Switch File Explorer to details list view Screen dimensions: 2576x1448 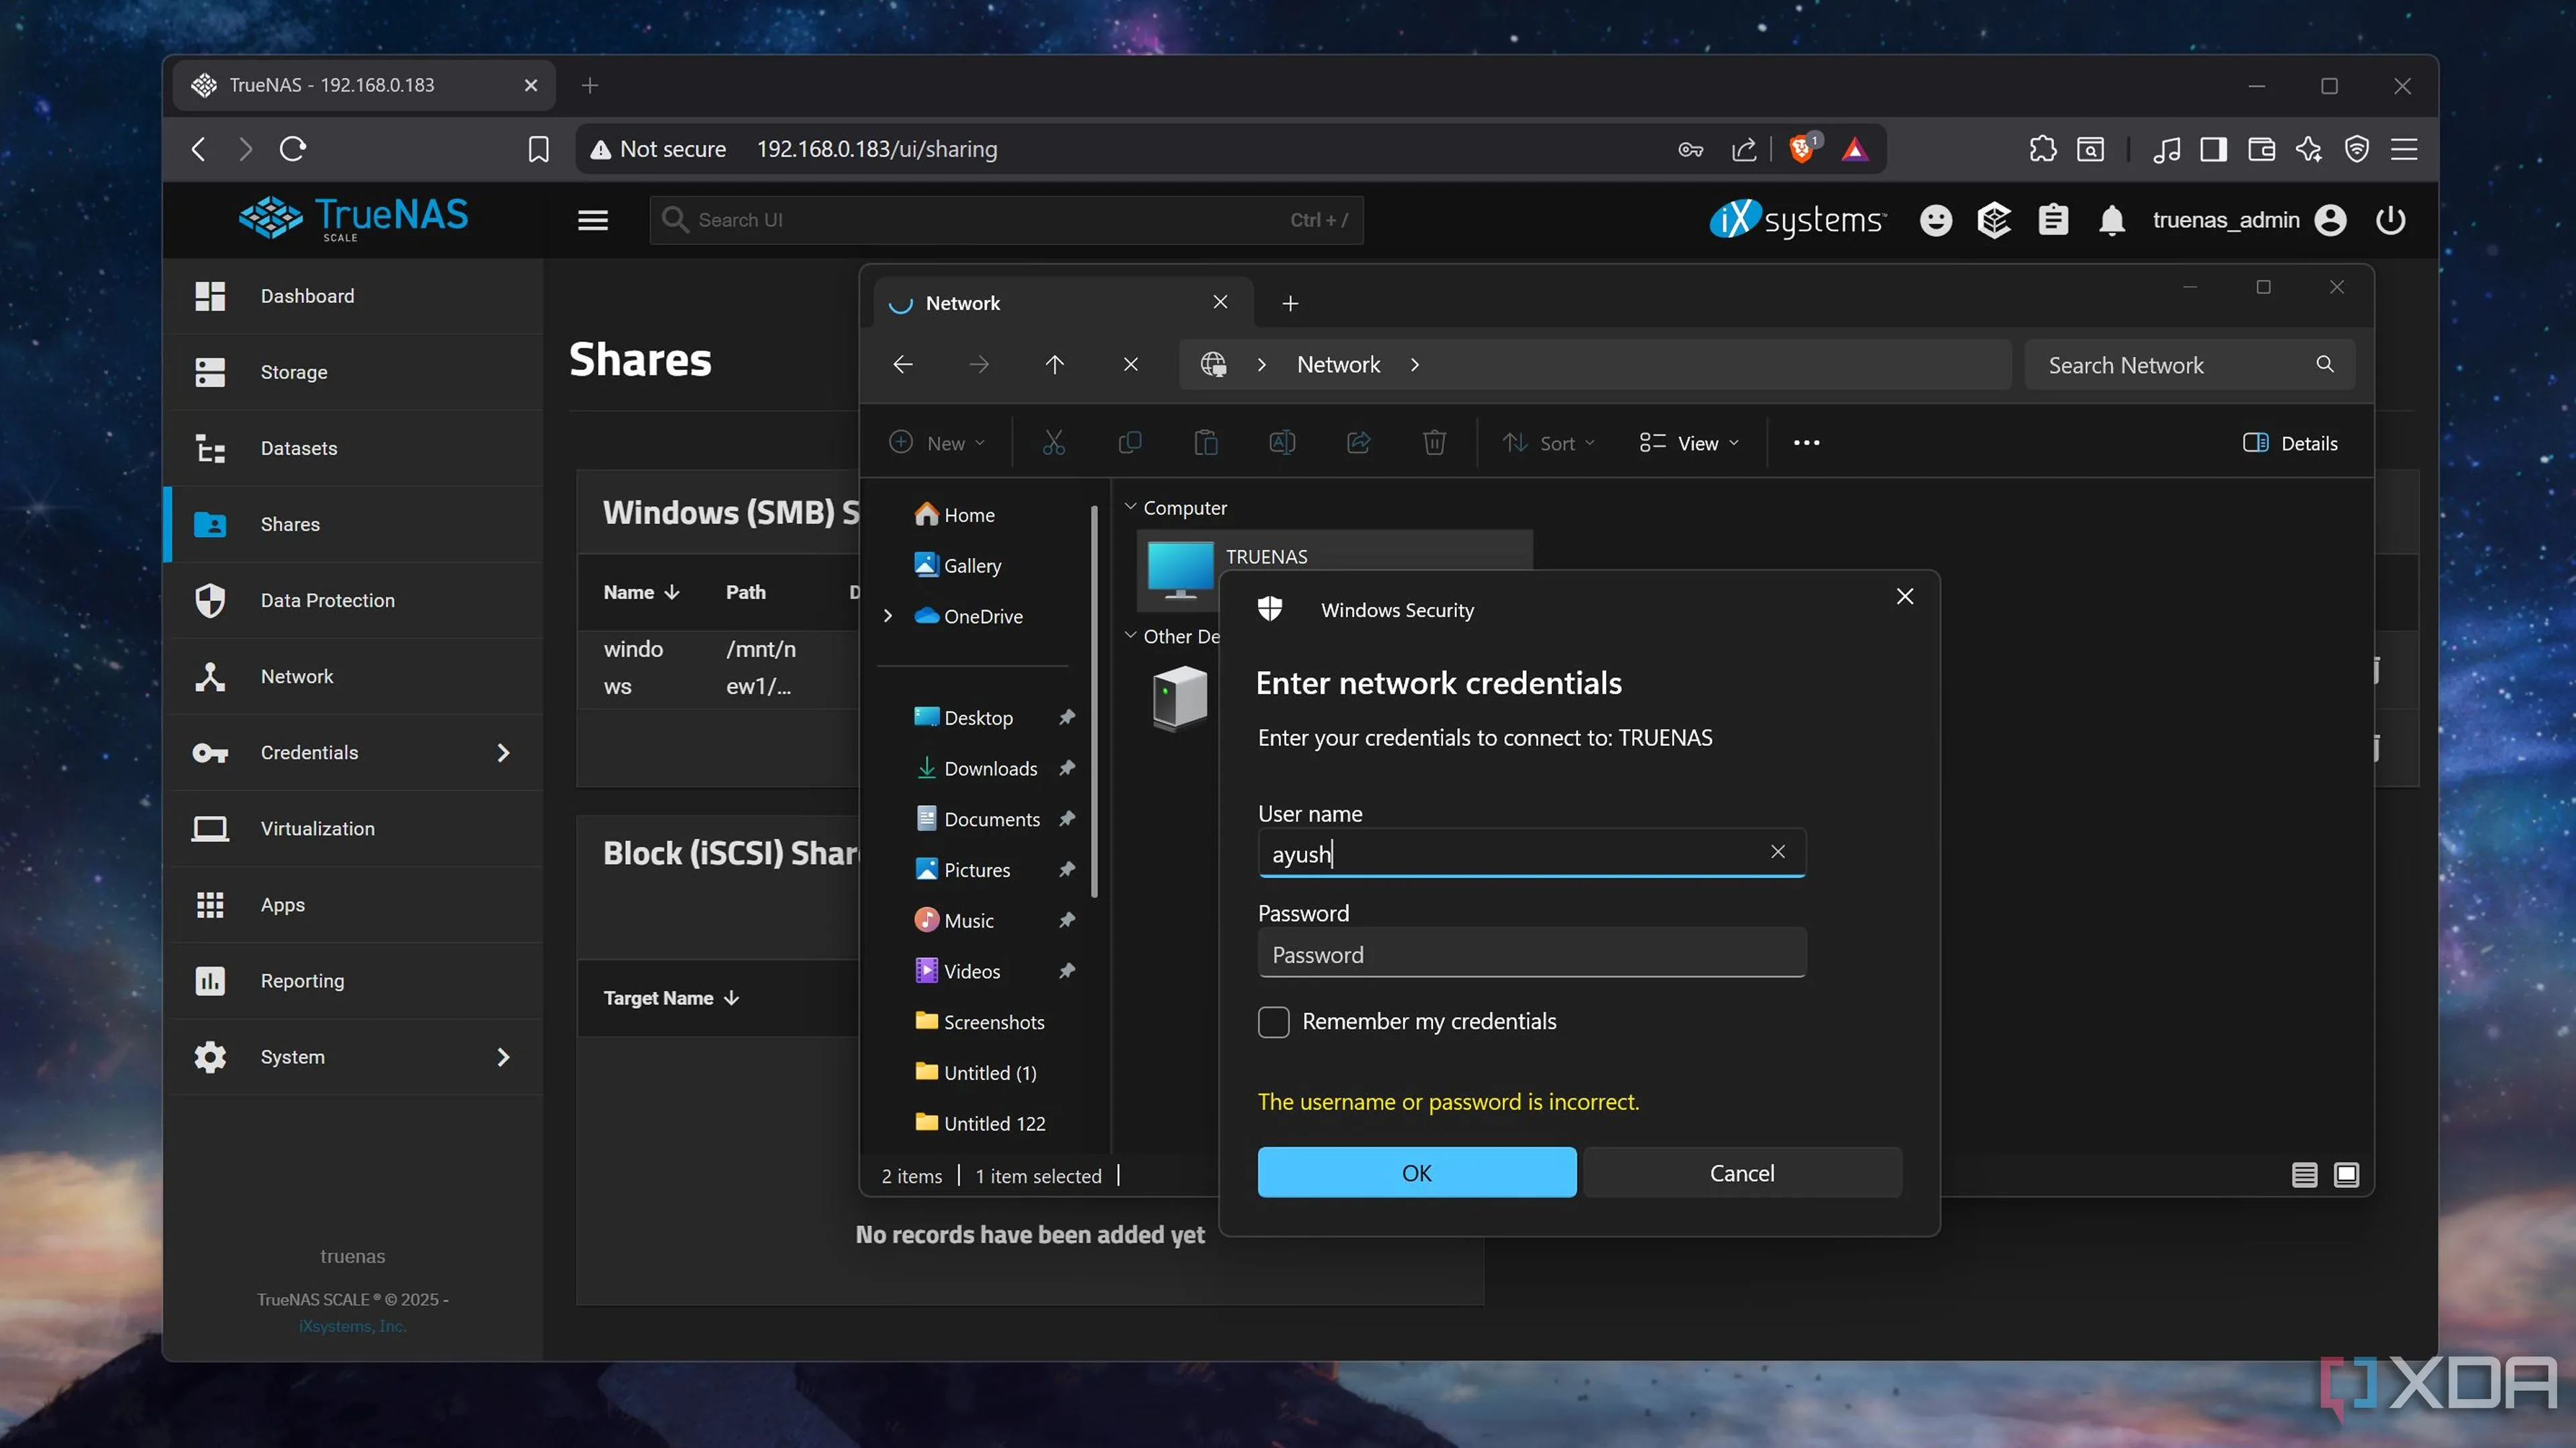tap(2304, 1175)
